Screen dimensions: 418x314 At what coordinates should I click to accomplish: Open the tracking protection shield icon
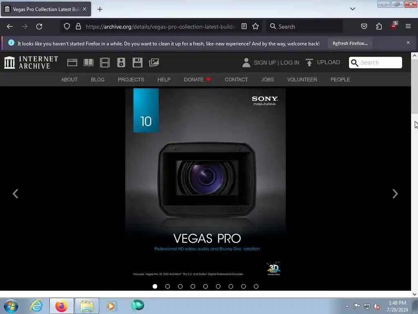[x=67, y=26]
